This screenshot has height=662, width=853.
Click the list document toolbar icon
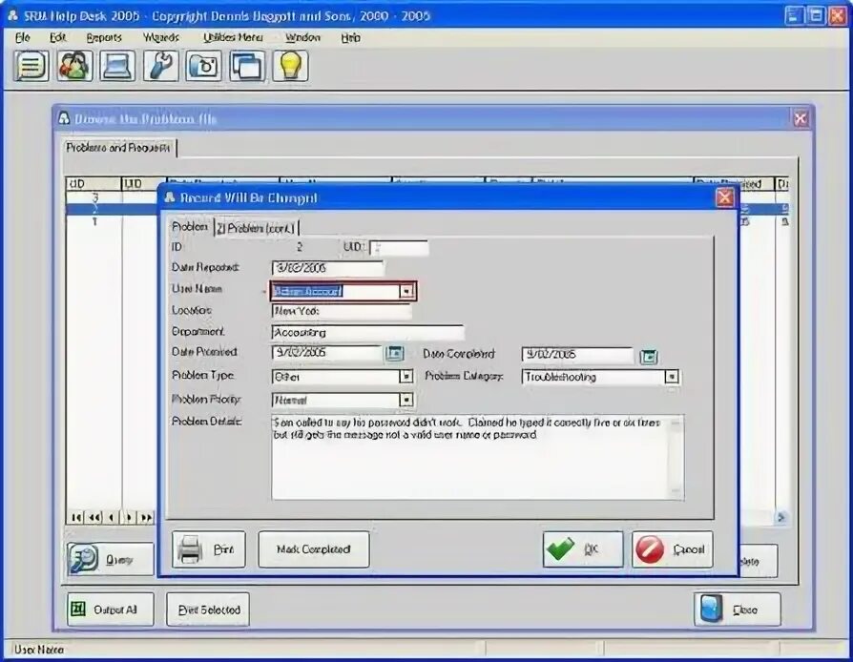(x=31, y=66)
